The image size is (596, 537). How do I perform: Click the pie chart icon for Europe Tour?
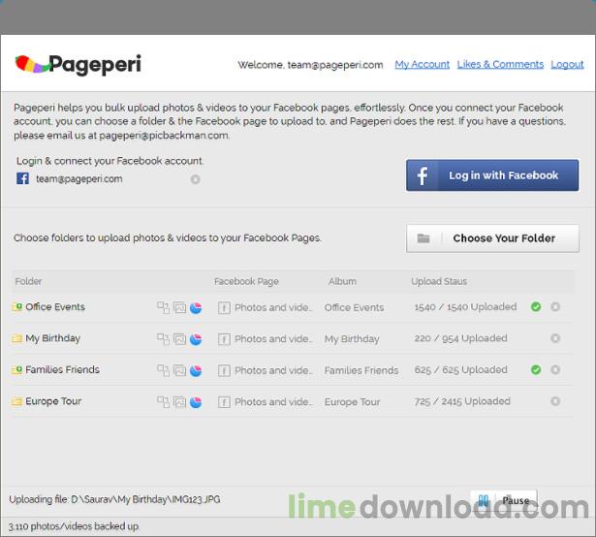pos(196,401)
